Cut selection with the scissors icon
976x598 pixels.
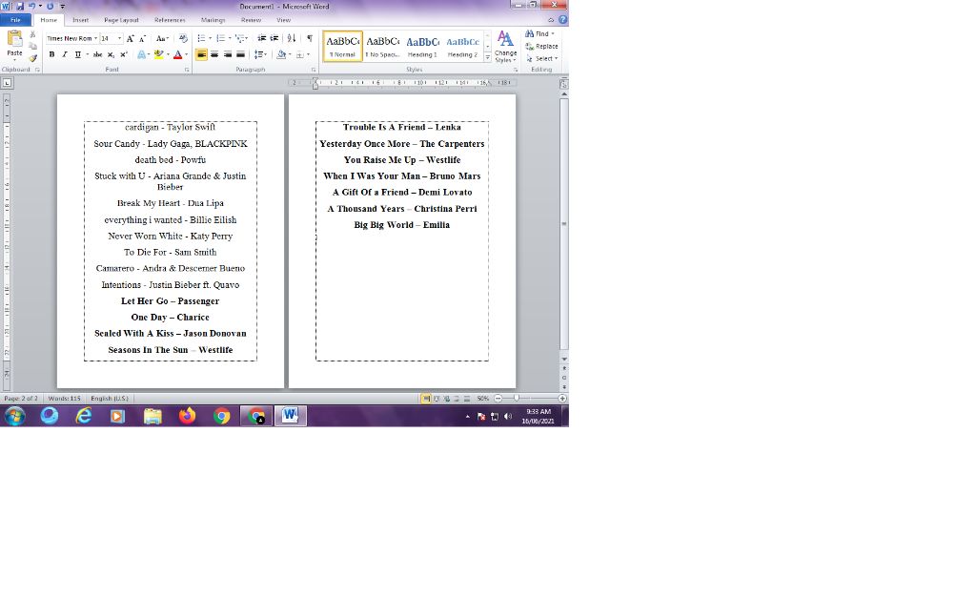(x=33, y=35)
